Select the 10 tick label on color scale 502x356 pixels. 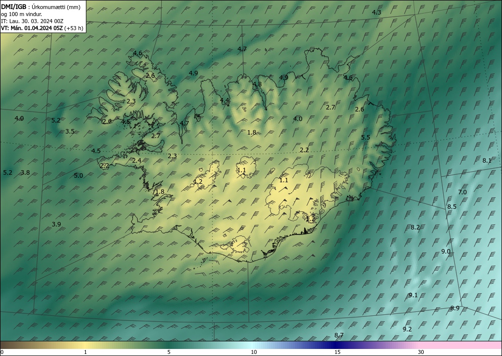(x=254, y=352)
